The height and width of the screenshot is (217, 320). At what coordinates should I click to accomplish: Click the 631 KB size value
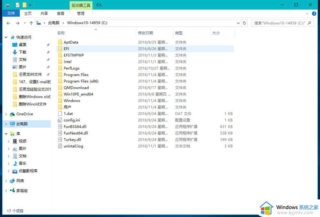(226, 127)
